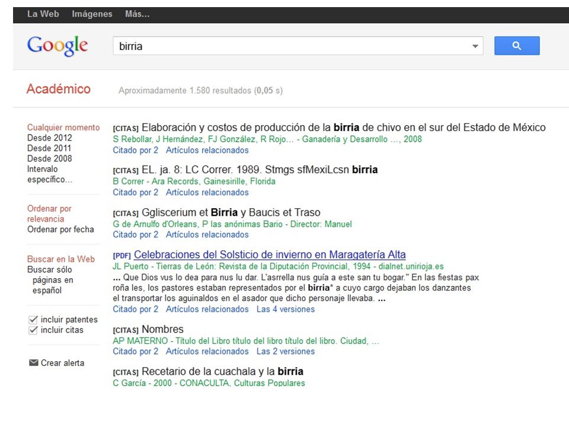Select Buscar en la Web
The height and width of the screenshot is (427, 569).
coord(60,259)
